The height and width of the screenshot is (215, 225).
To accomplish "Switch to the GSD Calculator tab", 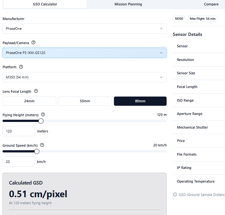I will [x=45, y=4].
